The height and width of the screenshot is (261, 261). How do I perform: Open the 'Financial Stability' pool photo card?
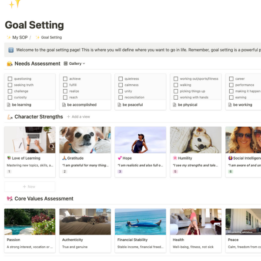point(140,221)
